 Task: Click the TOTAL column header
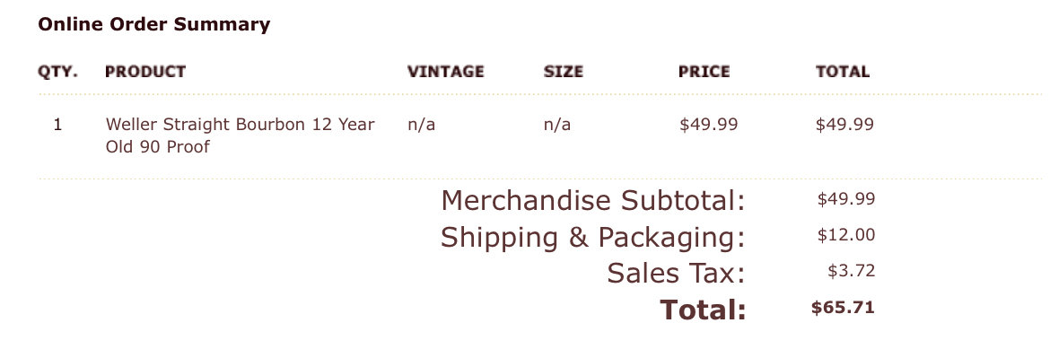coord(843,72)
